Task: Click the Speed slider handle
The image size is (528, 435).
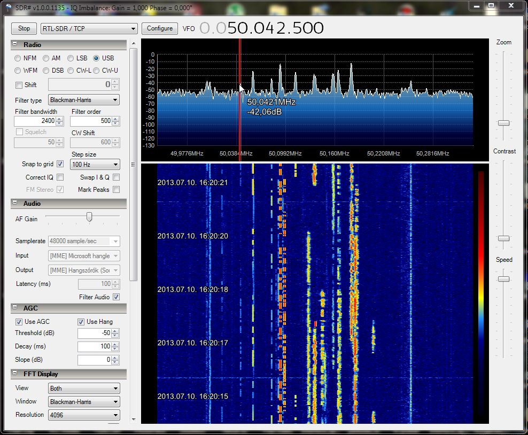Action: click(x=503, y=279)
